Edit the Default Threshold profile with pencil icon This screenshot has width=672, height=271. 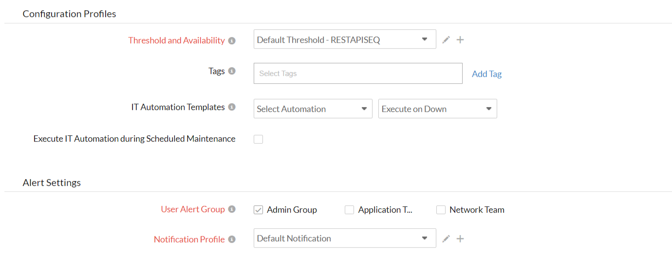[446, 40]
